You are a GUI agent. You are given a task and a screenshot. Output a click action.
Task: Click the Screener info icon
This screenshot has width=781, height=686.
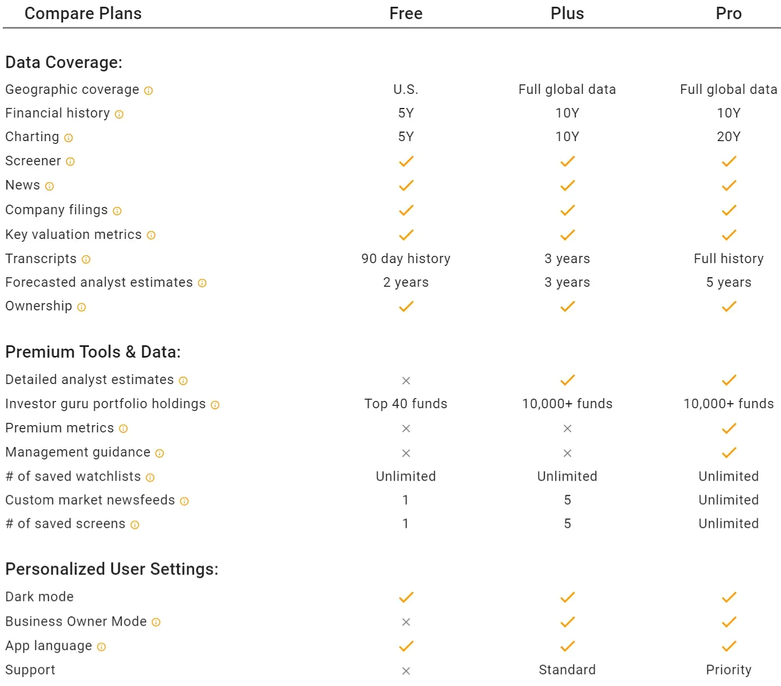(x=70, y=162)
